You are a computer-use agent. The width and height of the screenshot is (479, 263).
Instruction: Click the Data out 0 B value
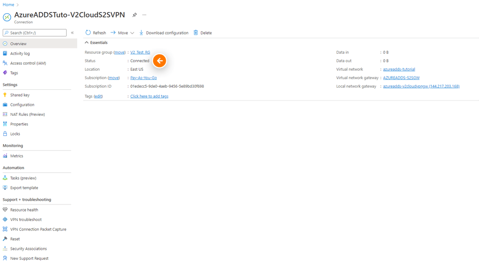[386, 61]
